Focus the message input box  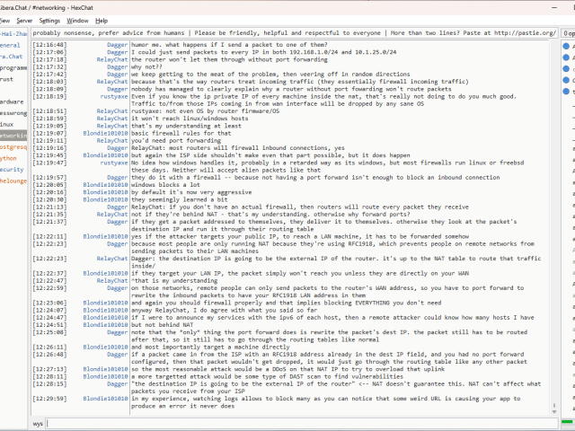click(296, 422)
